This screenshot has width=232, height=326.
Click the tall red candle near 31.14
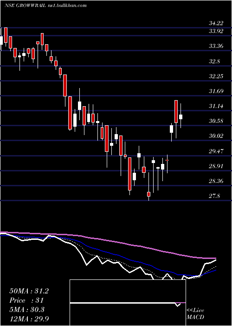point(176,112)
